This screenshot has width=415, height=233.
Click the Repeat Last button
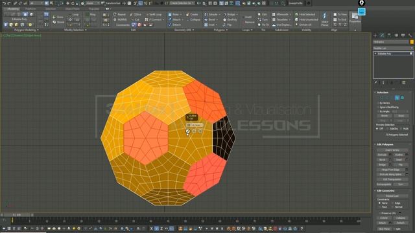tap(392, 196)
